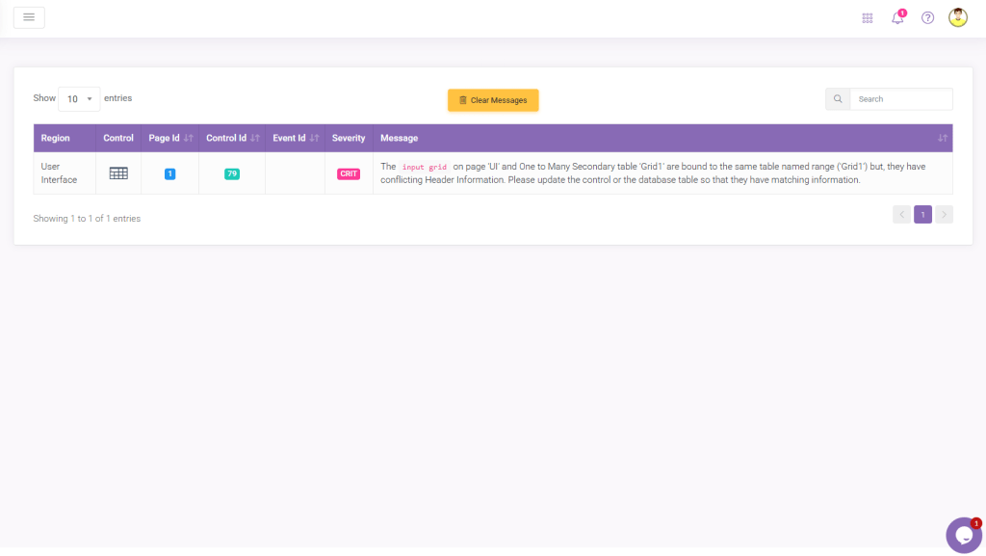This screenshot has width=986, height=556.
Task: Sort by Message column
Action: coord(662,138)
